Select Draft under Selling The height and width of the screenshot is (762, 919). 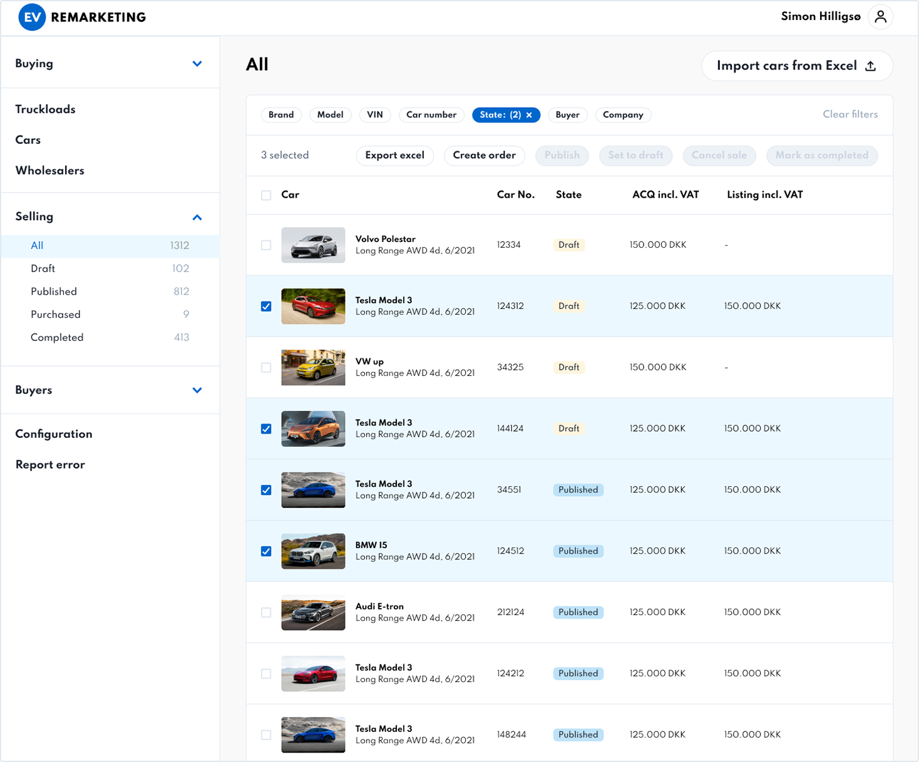[x=110, y=269]
